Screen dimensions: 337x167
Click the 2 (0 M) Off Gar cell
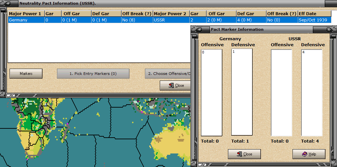[221, 20]
